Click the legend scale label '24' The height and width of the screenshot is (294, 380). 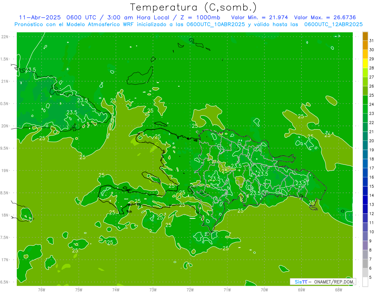click(x=371, y=104)
